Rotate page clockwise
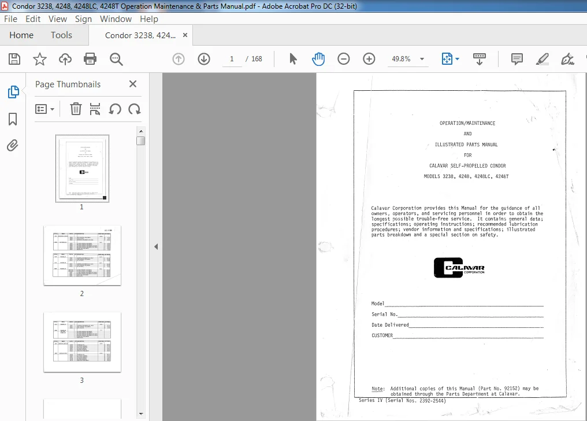This screenshot has height=421, width=587. [135, 109]
